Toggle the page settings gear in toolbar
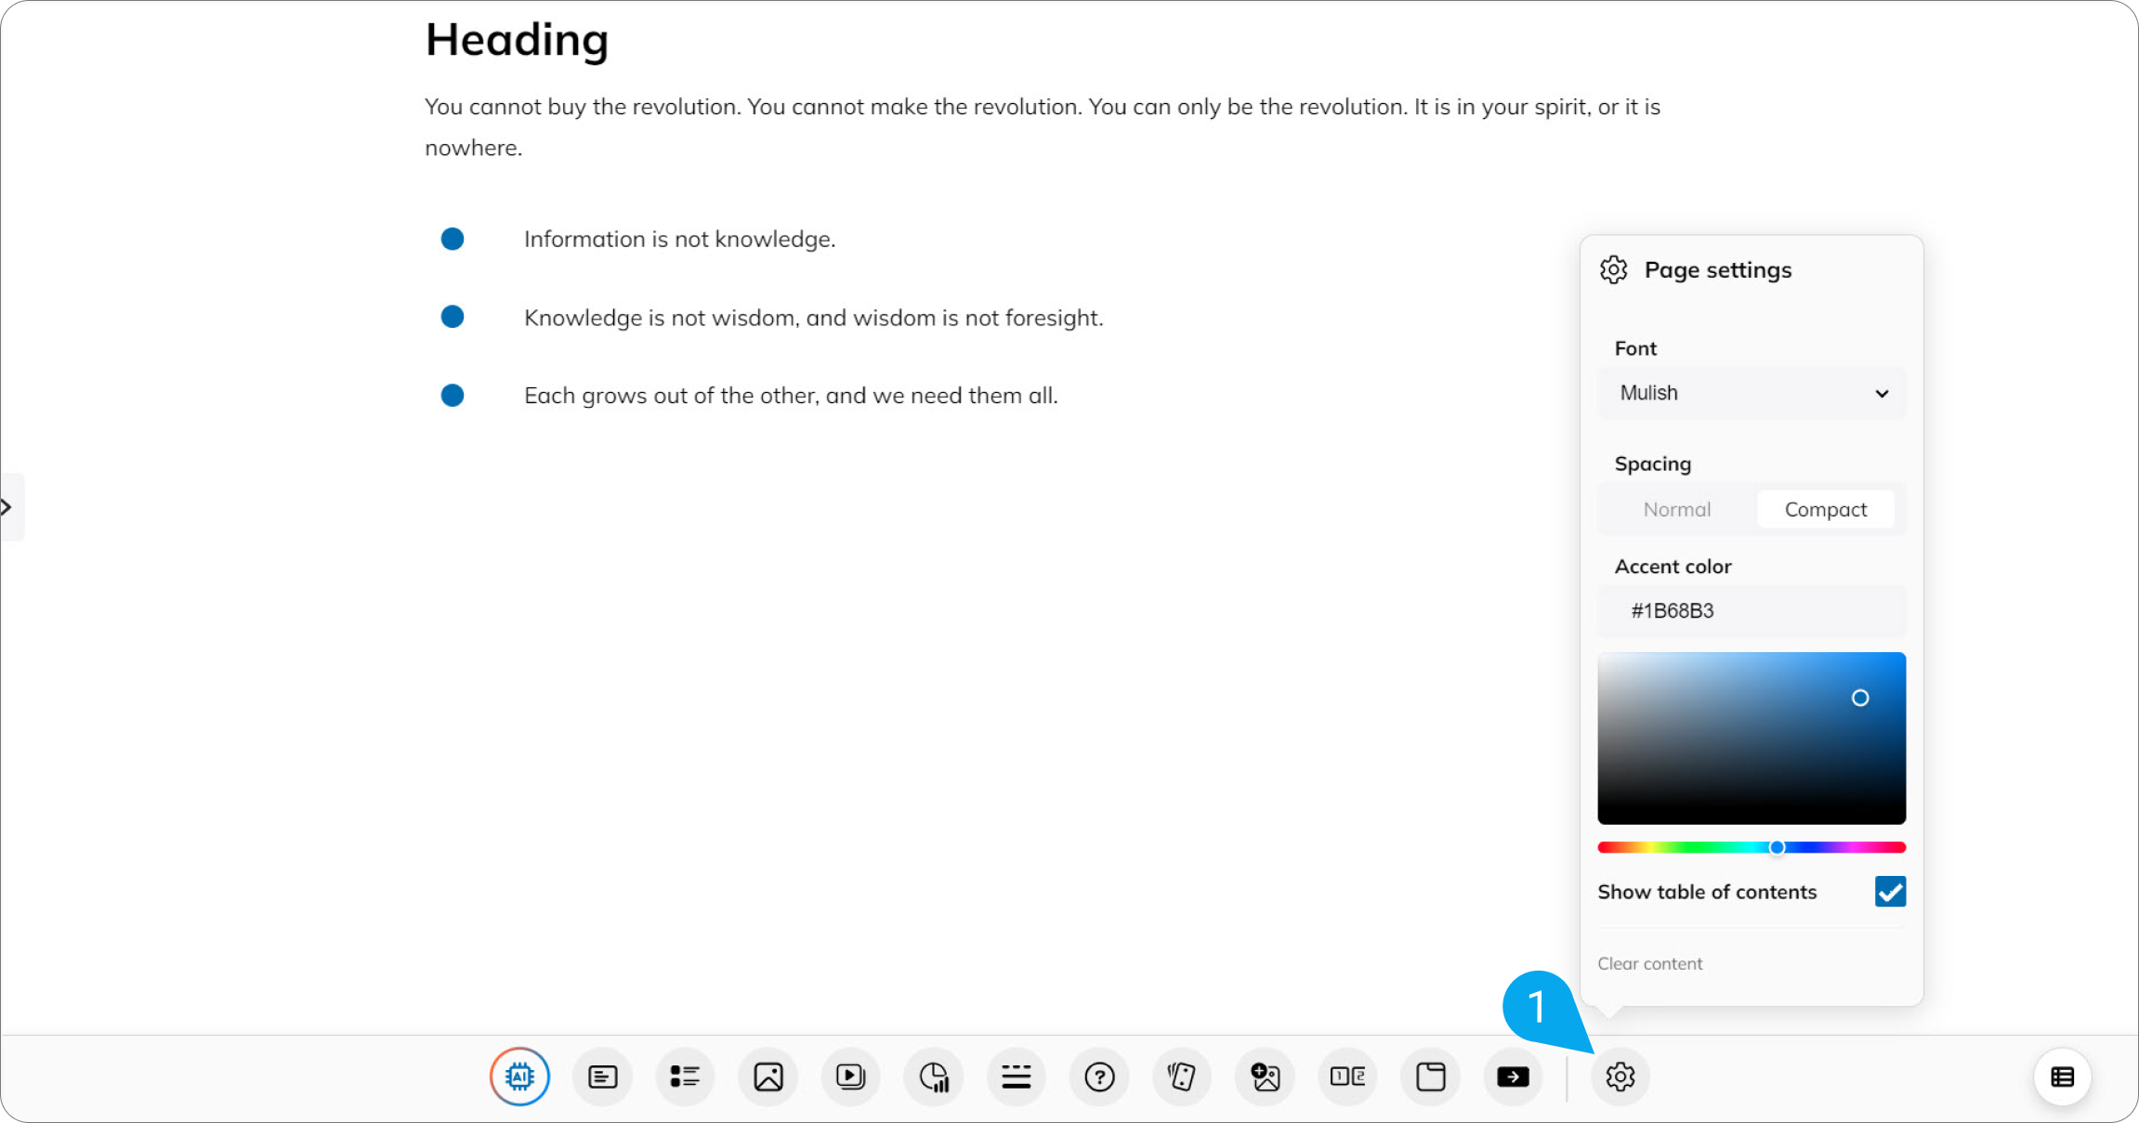 tap(1620, 1077)
